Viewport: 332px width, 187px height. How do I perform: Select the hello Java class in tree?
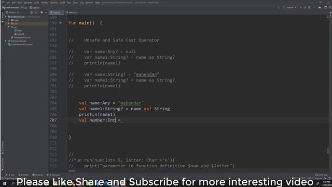(x=18, y=31)
